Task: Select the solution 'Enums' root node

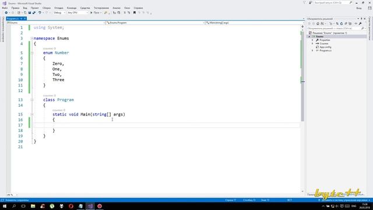Action: tap(329, 33)
